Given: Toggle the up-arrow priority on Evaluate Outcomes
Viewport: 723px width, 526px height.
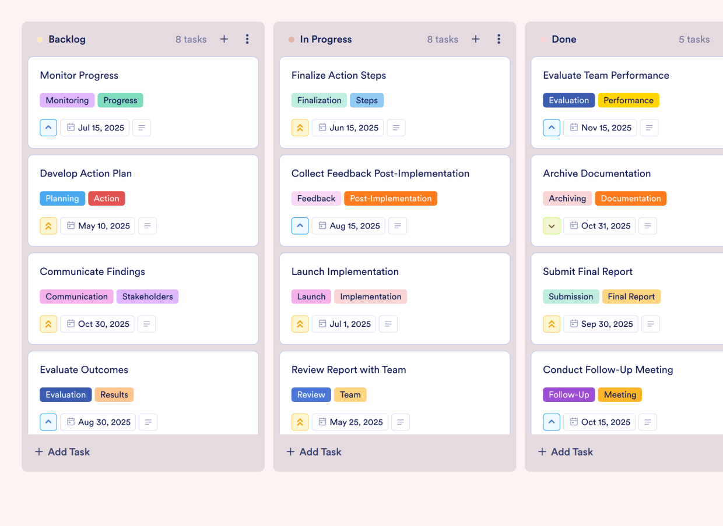Looking at the screenshot, I should [48, 422].
